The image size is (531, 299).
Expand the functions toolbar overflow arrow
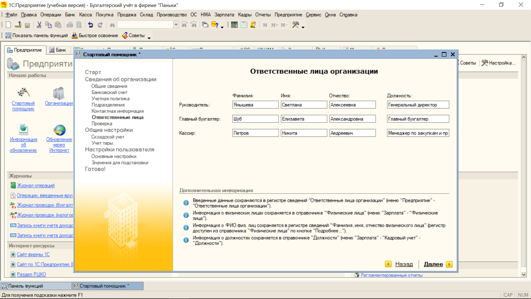pos(149,38)
